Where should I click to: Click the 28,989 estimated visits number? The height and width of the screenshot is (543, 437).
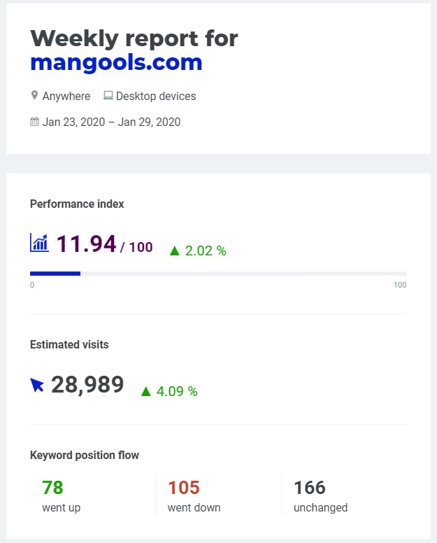[87, 384]
